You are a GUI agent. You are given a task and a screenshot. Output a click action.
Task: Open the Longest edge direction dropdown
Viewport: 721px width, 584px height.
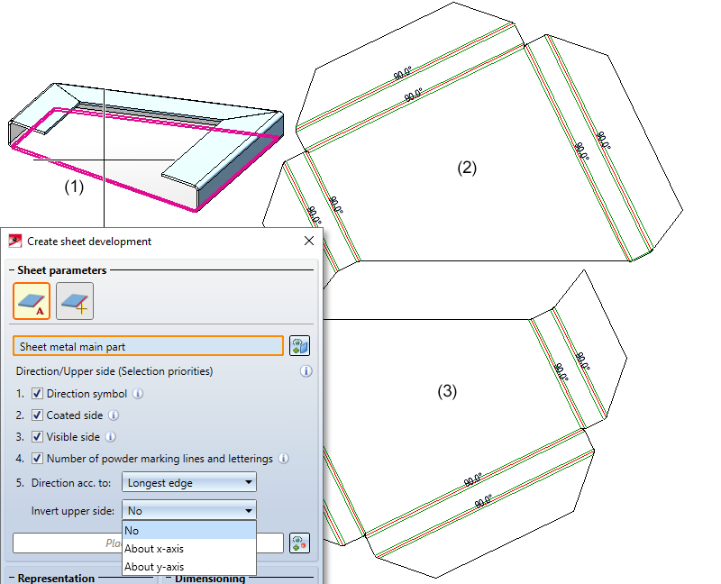tap(189, 482)
